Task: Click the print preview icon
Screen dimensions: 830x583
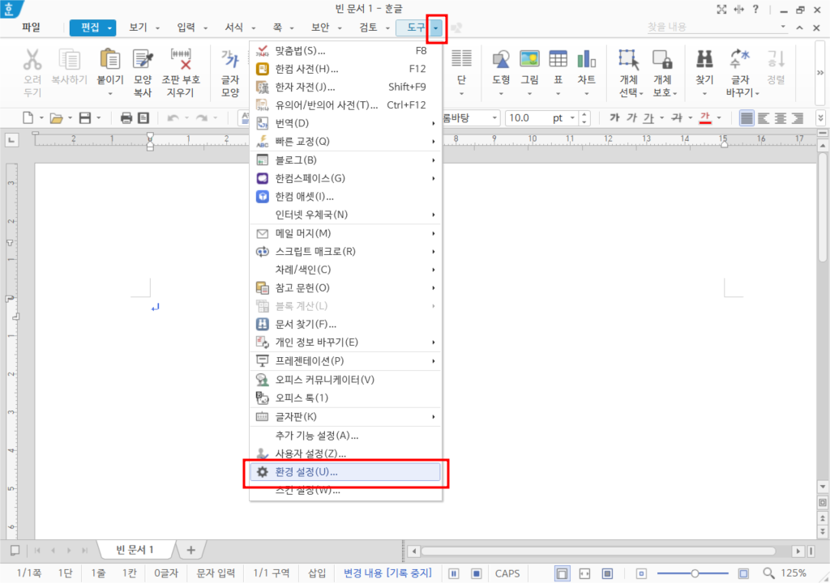Action: point(143,118)
